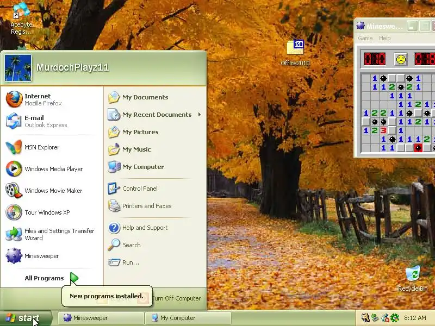Click MurdochPlayz11 user picture

(x=18, y=68)
